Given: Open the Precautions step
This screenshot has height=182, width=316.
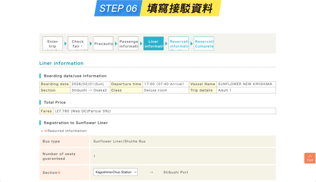Looking at the screenshot, I should [x=103, y=43].
